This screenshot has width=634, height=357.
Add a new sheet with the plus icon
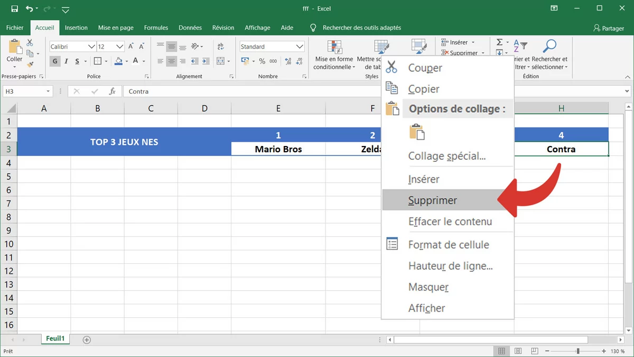[x=87, y=340]
